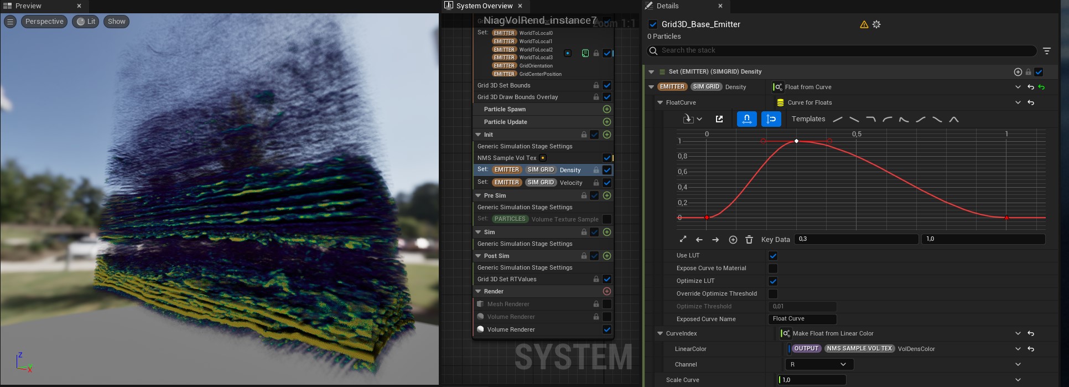Add module to Particle Spawn group

point(606,110)
